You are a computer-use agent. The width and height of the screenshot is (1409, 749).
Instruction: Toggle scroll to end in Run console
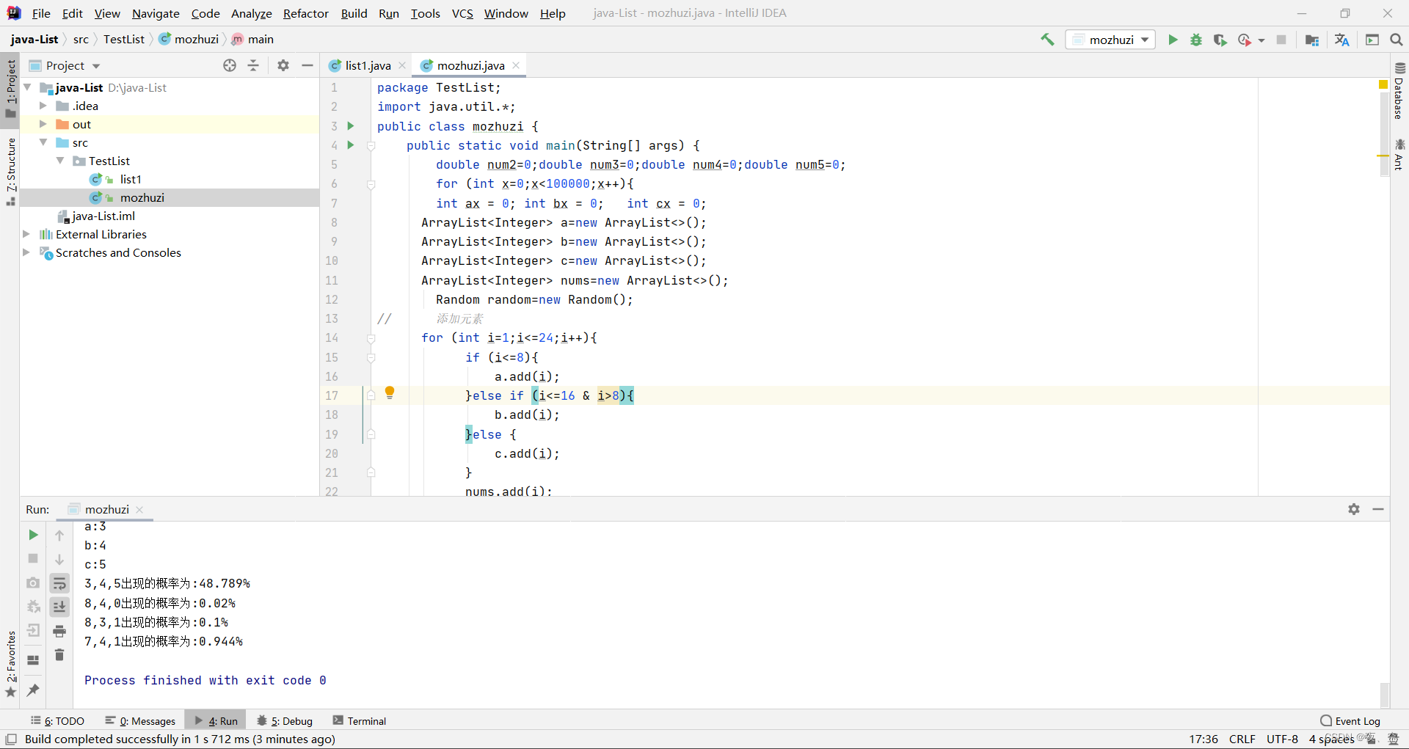point(59,607)
